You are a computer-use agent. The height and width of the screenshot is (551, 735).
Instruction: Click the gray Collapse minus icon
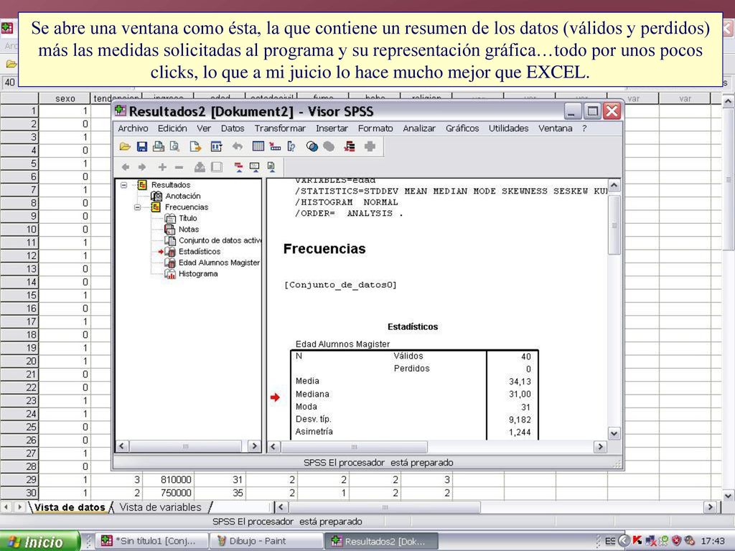[x=179, y=166]
